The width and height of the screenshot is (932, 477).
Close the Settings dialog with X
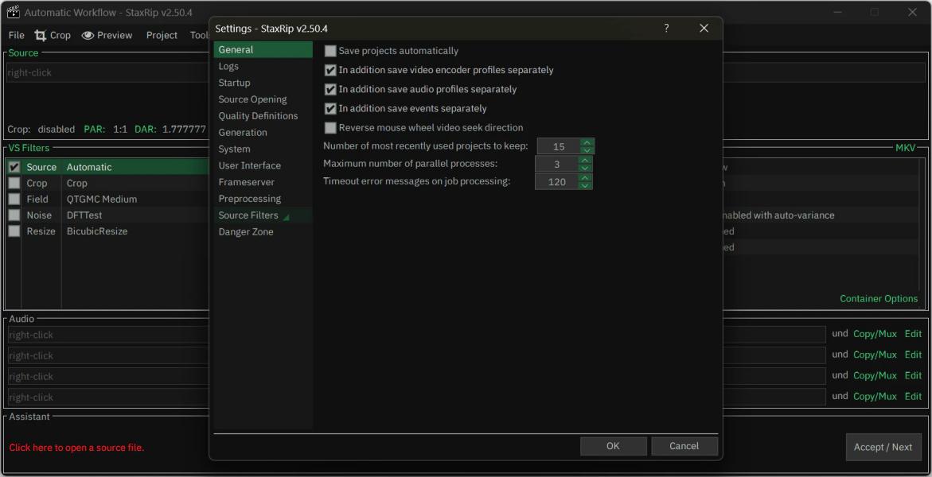[x=704, y=29]
